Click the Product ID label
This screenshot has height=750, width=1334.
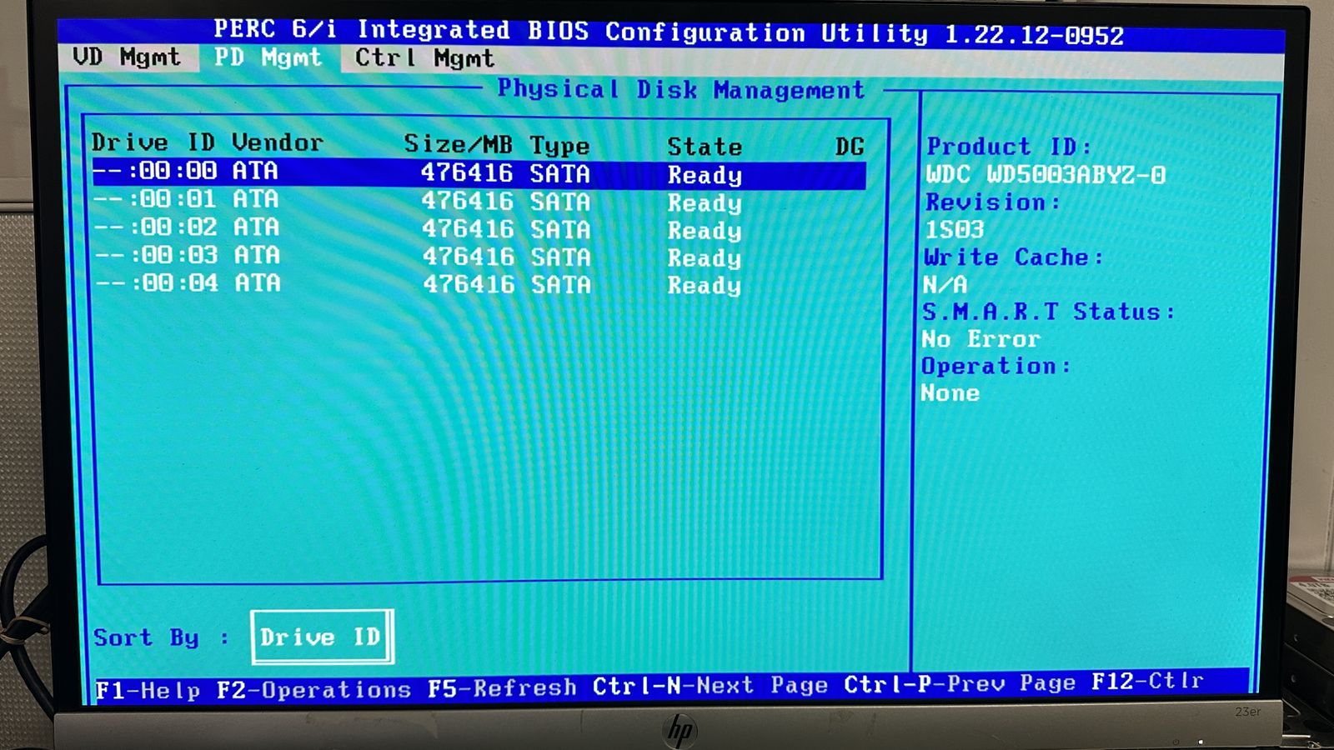pyautogui.click(x=1009, y=147)
